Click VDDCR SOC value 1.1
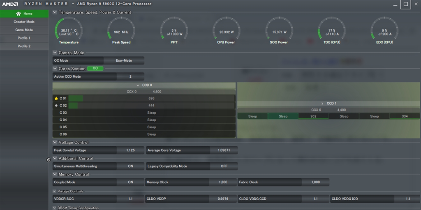The image size is (421, 210). (x=130, y=199)
